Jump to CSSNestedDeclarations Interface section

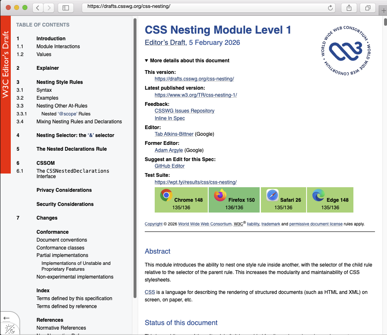73,174
